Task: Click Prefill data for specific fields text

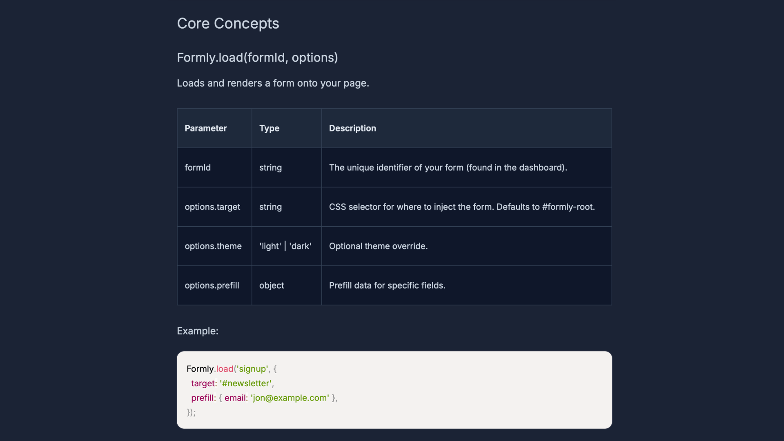Action: (387, 285)
